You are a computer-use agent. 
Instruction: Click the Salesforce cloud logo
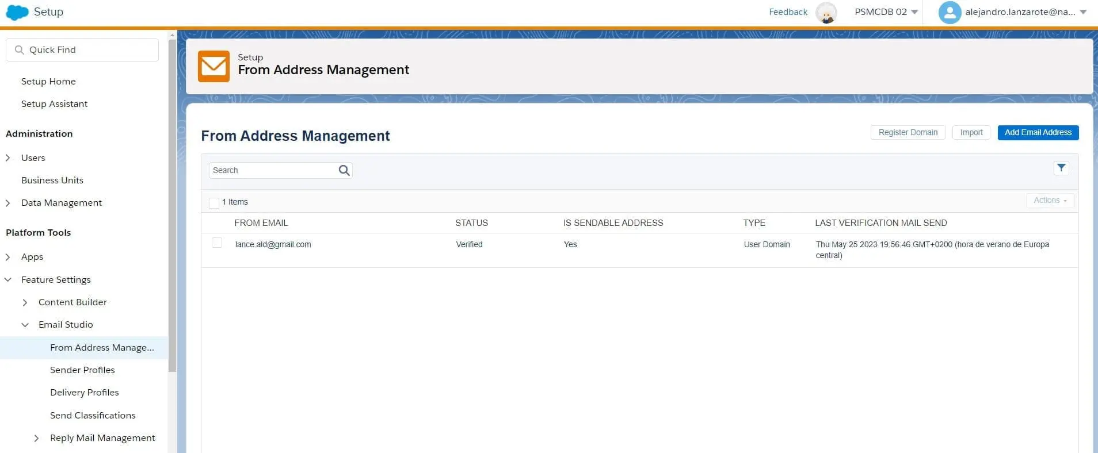pyautogui.click(x=17, y=12)
